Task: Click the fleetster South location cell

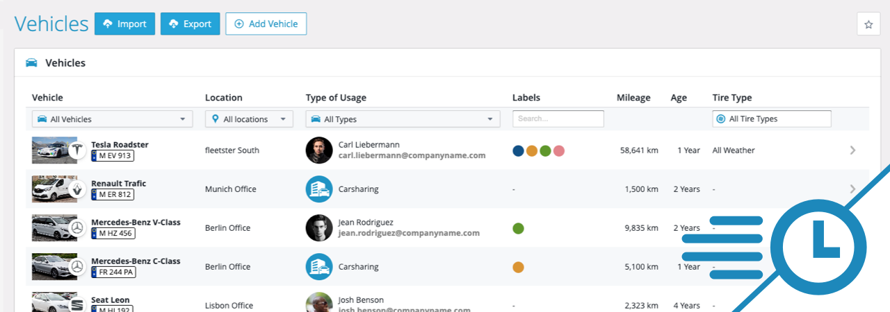Action: 232,150
